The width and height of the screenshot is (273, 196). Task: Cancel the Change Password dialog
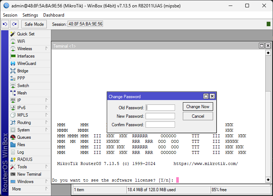tap(198, 116)
